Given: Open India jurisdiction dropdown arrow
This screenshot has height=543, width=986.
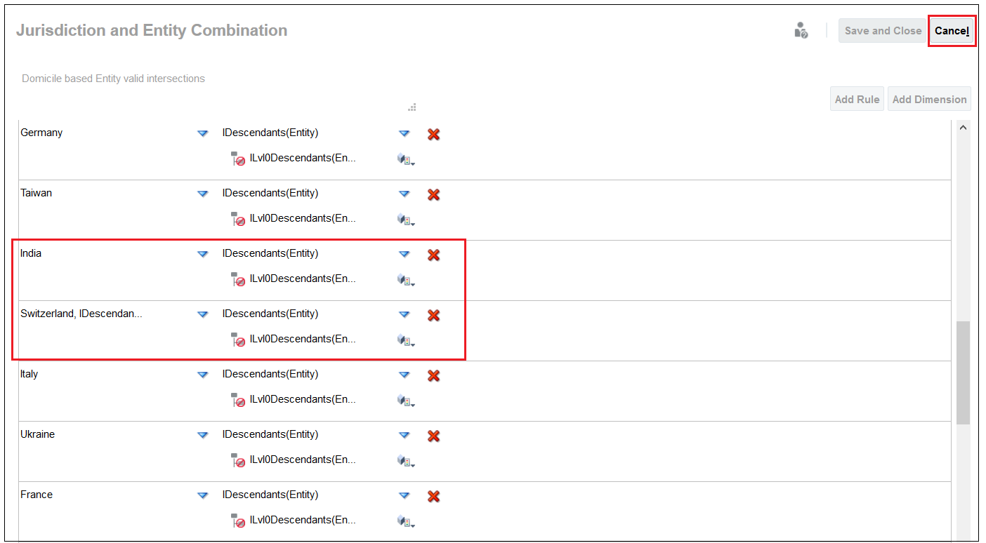Looking at the screenshot, I should point(203,254).
